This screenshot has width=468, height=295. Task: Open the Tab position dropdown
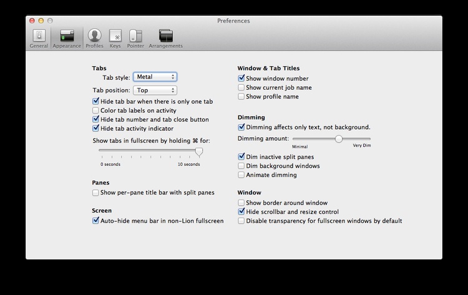[155, 90]
